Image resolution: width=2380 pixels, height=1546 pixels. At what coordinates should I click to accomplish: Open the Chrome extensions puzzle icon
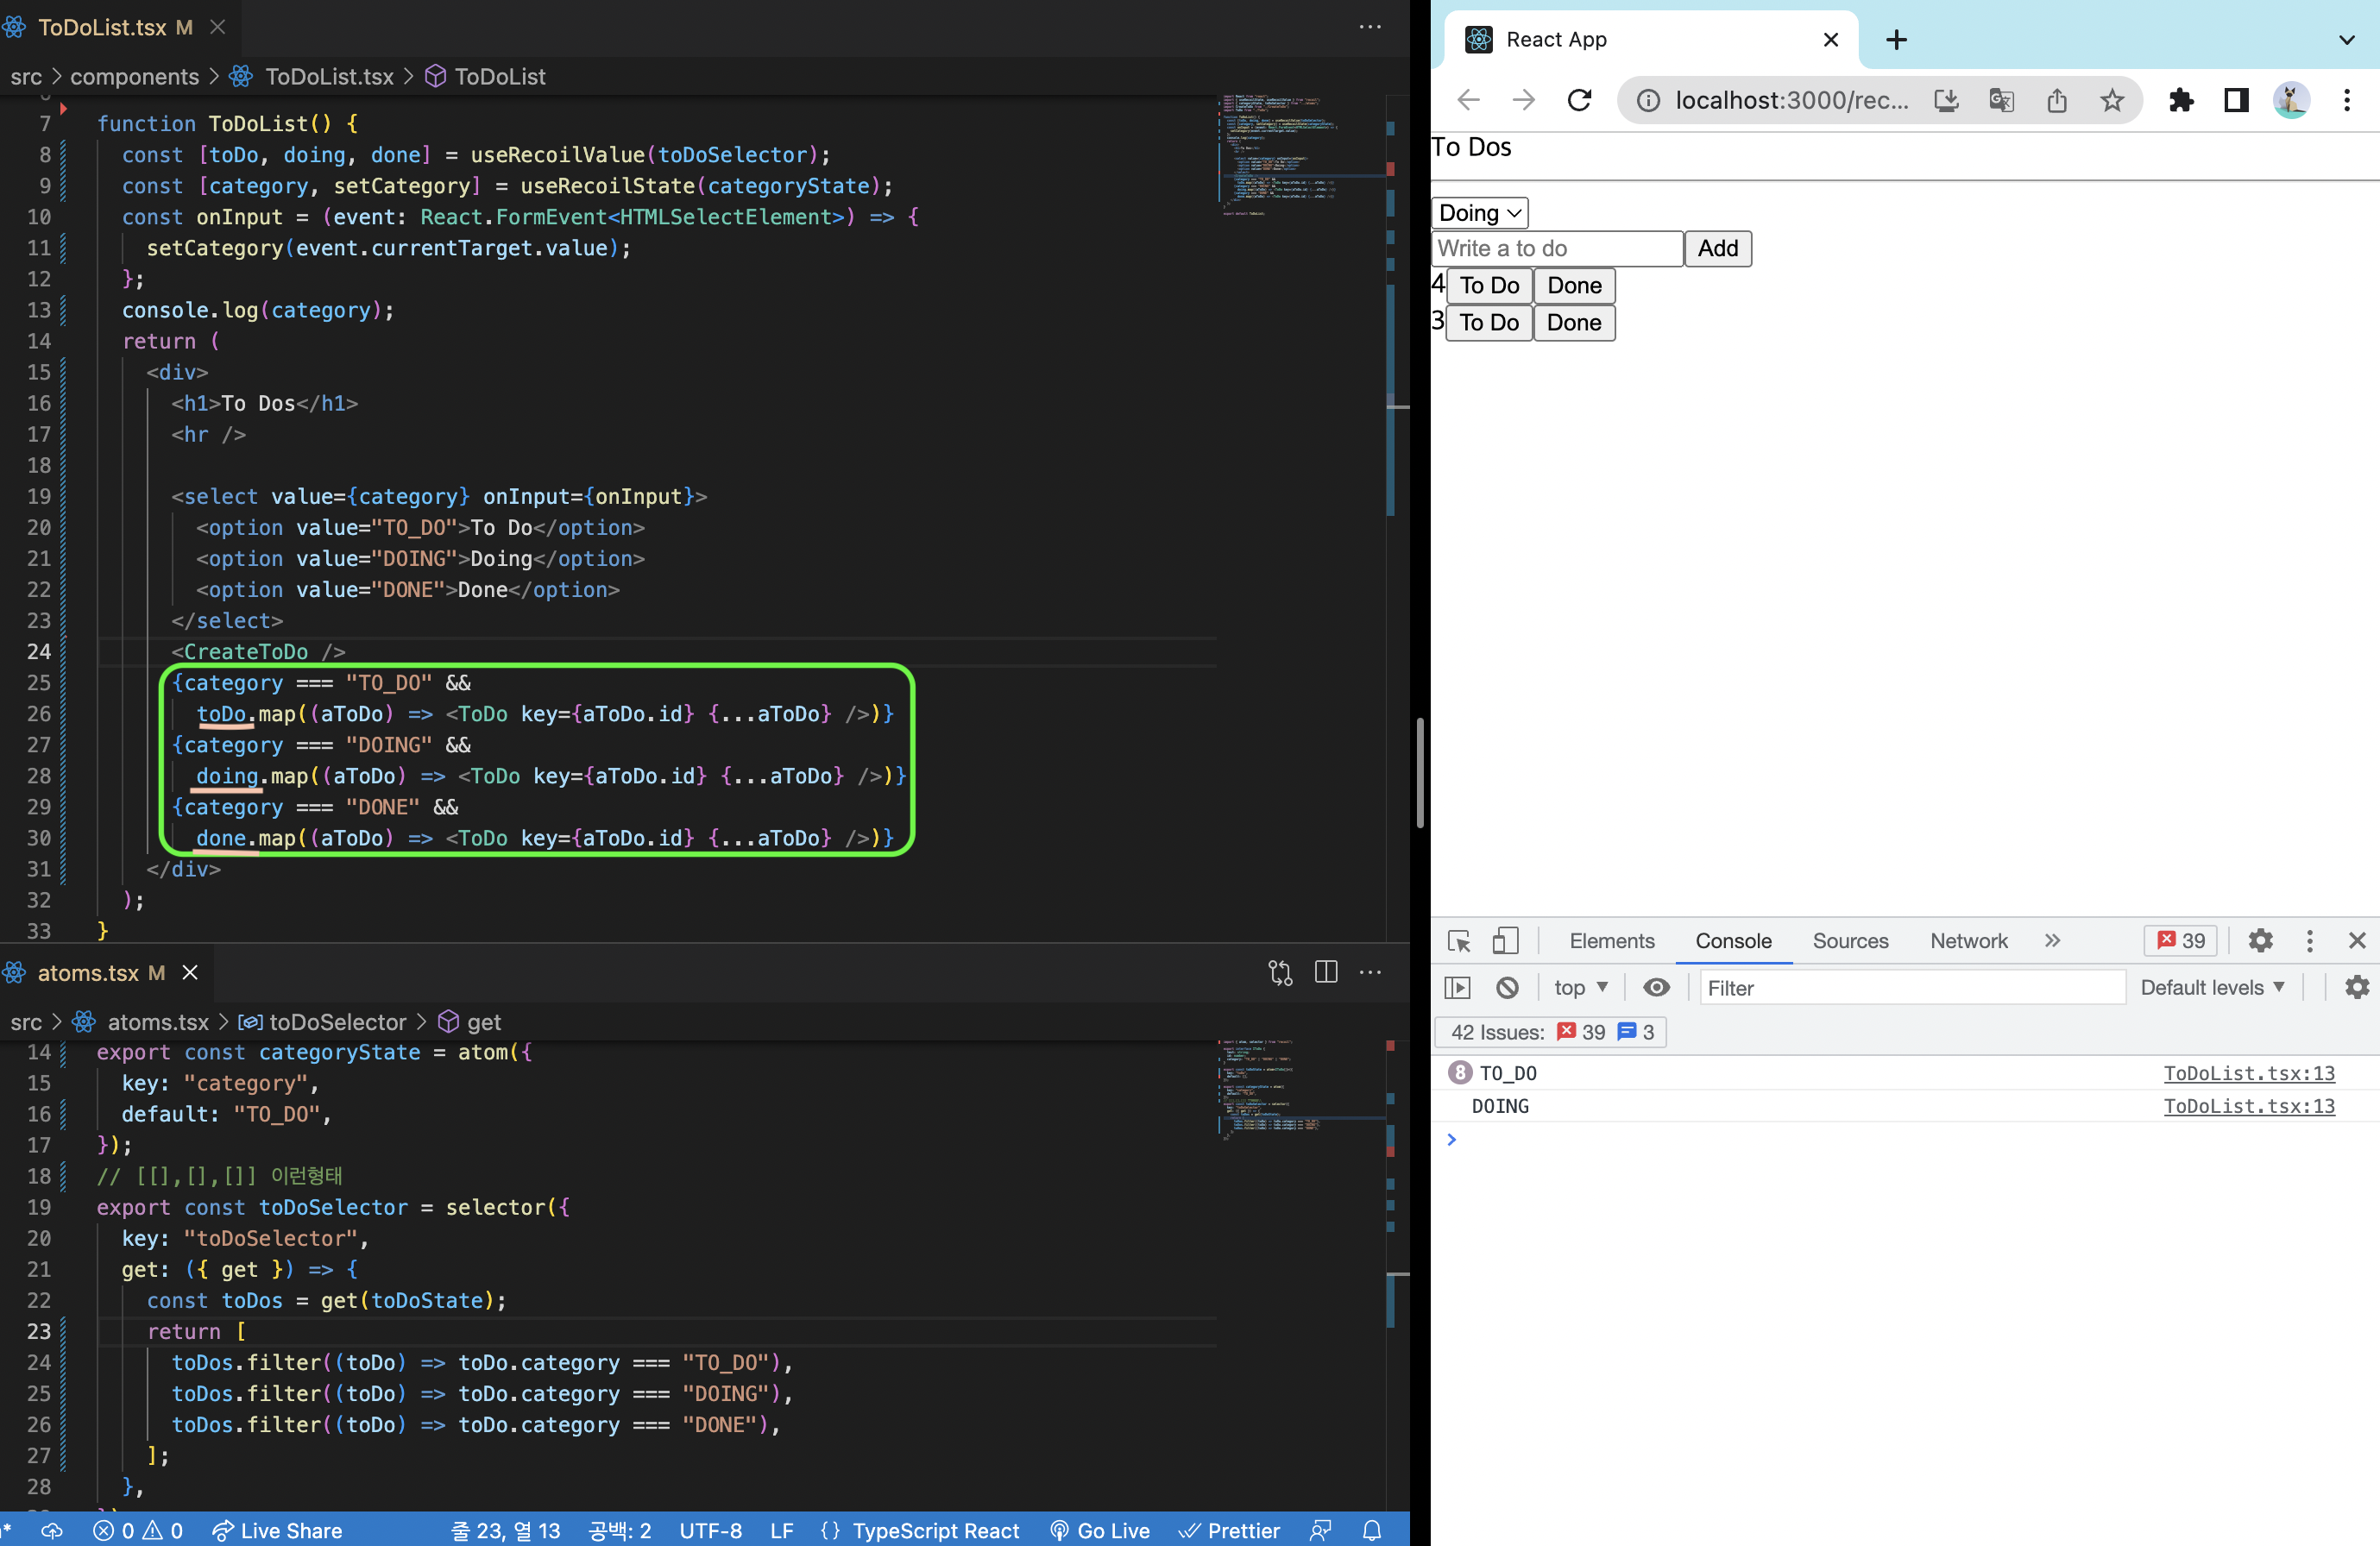pos(2180,100)
